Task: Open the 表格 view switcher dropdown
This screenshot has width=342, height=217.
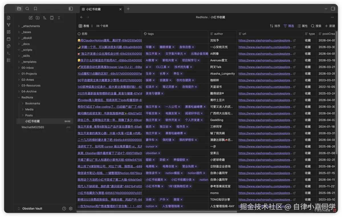Action: 86,26
